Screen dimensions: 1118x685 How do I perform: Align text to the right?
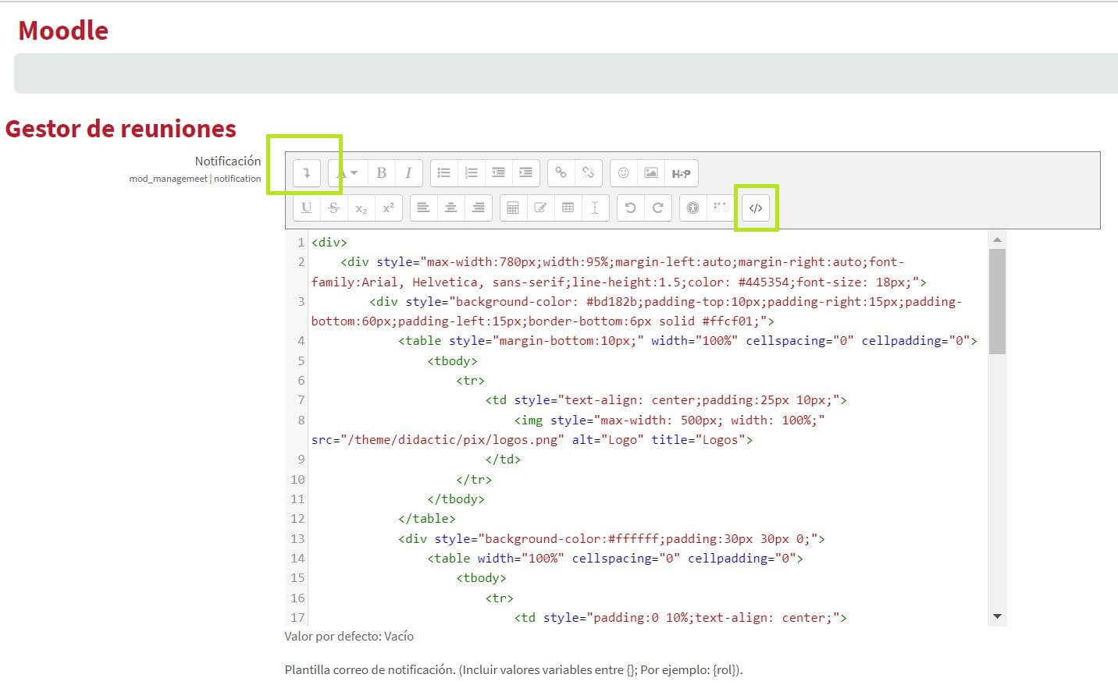pos(479,208)
